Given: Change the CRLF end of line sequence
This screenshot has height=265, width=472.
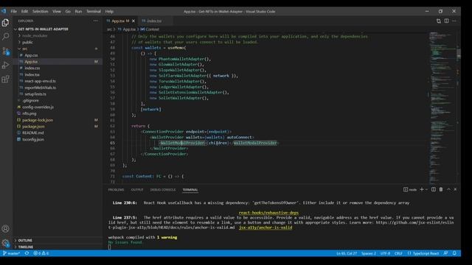Looking at the screenshot, I should (x=398, y=253).
